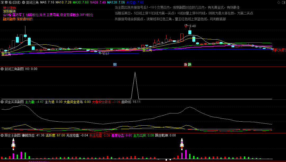This screenshot has width=286, height=162.
Task: Click the green 跌 marker
Action: point(190,65)
